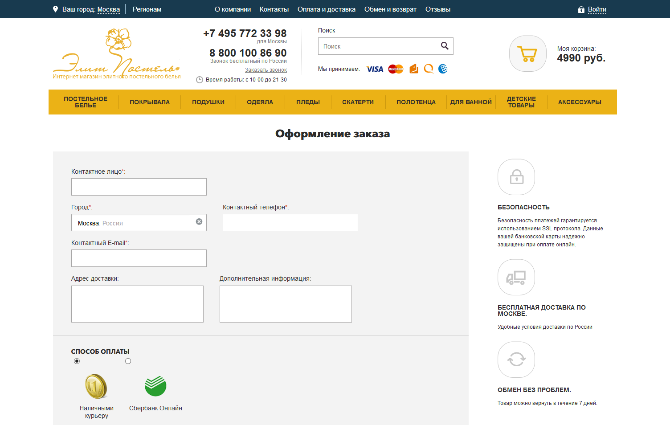Select the second payment method radio button
Viewport: 670px width, 425px height.
point(128,361)
